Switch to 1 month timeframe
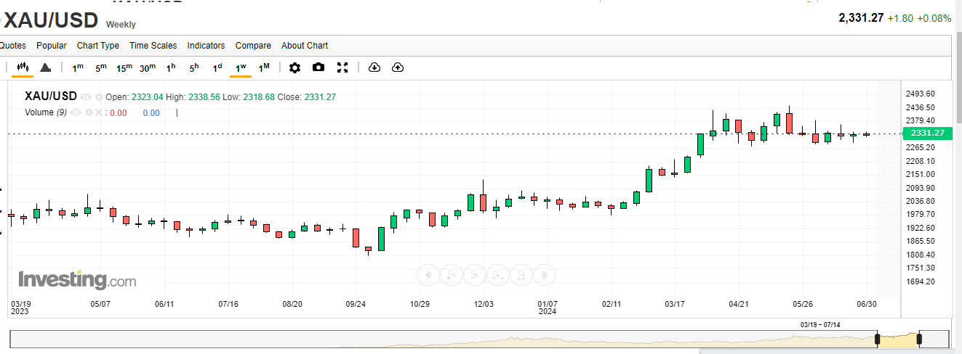The width and height of the screenshot is (962, 354). [265, 67]
